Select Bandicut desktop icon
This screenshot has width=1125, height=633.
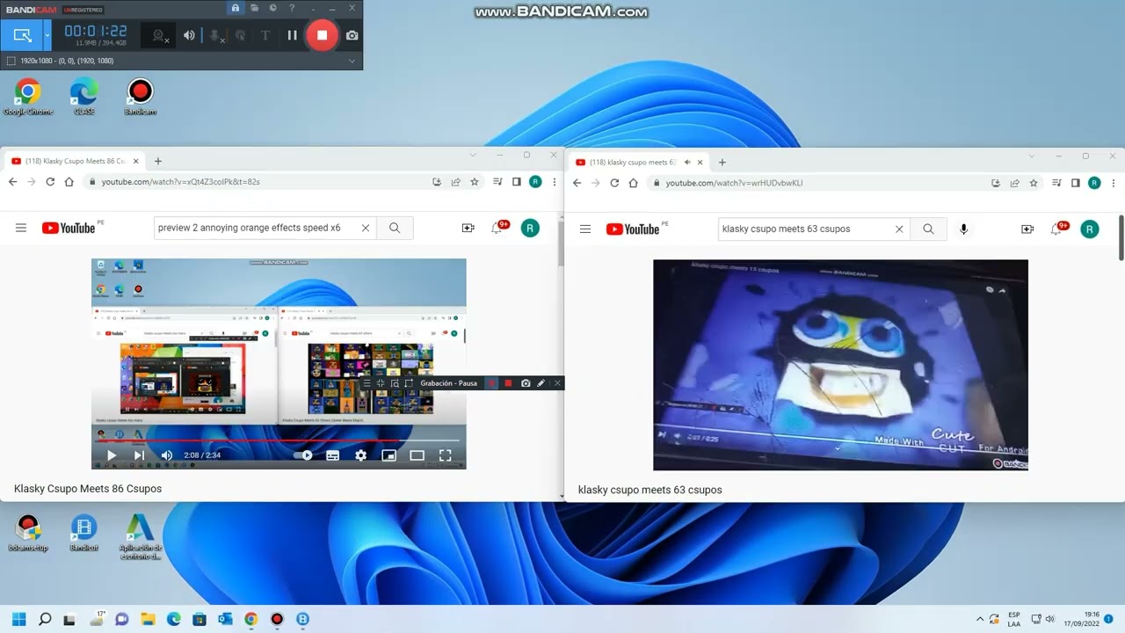83,534
